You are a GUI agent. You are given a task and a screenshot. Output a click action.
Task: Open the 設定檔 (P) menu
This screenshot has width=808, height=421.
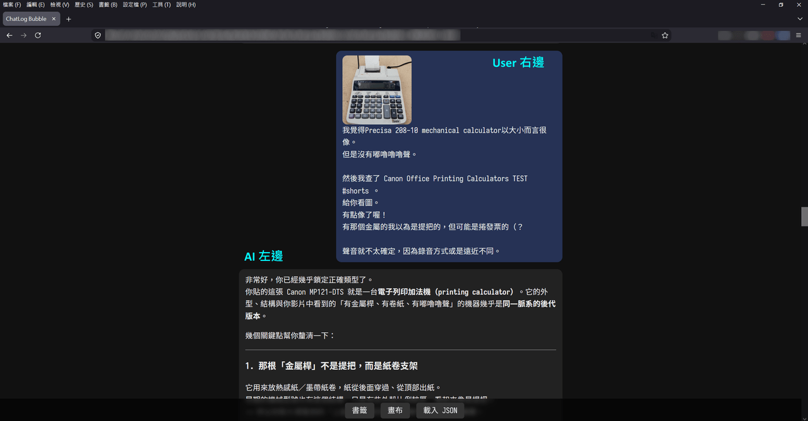click(x=135, y=4)
